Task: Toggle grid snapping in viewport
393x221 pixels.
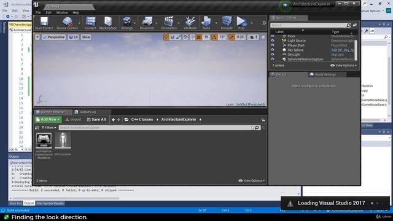Action: (199, 37)
